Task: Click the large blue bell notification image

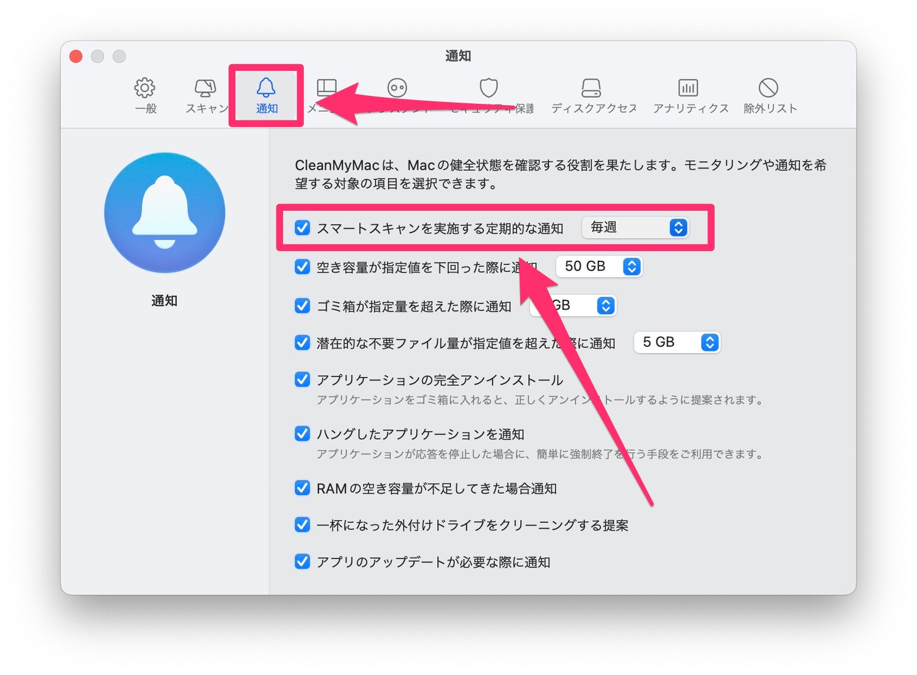Action: pos(165,213)
